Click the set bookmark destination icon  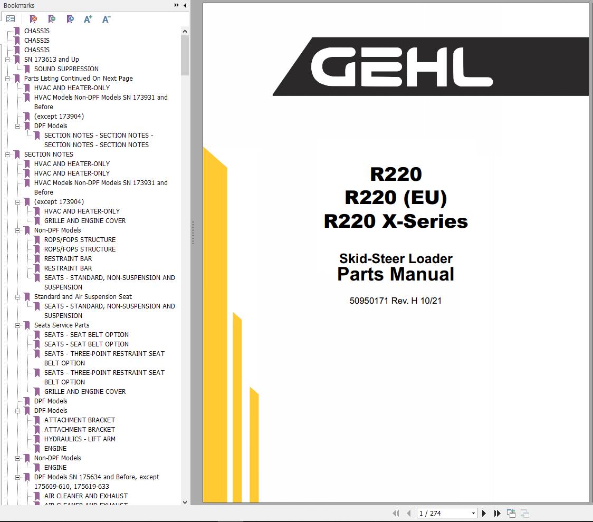pos(70,19)
